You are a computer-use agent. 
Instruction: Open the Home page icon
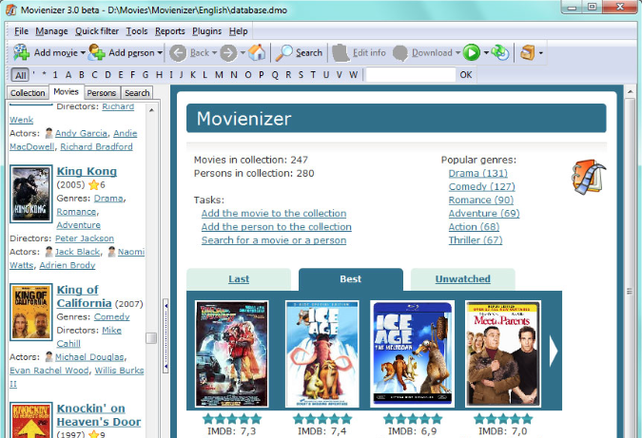[x=257, y=53]
